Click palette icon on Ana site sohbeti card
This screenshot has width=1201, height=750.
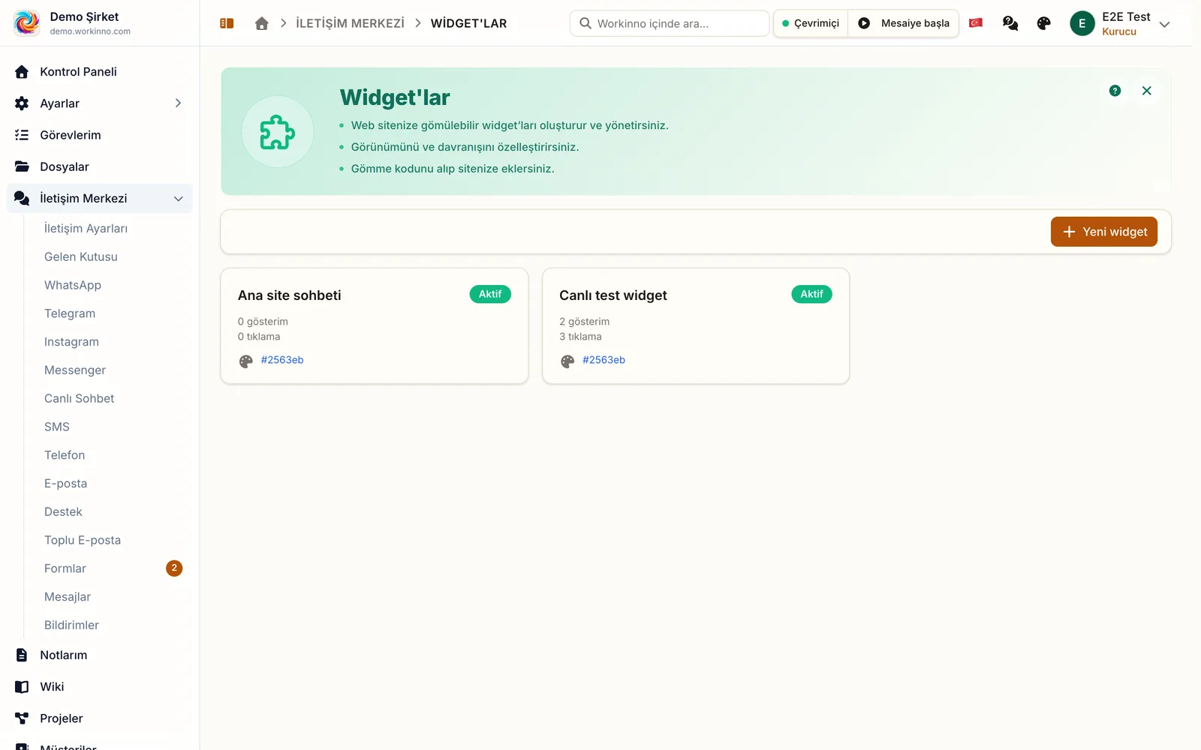click(x=245, y=361)
